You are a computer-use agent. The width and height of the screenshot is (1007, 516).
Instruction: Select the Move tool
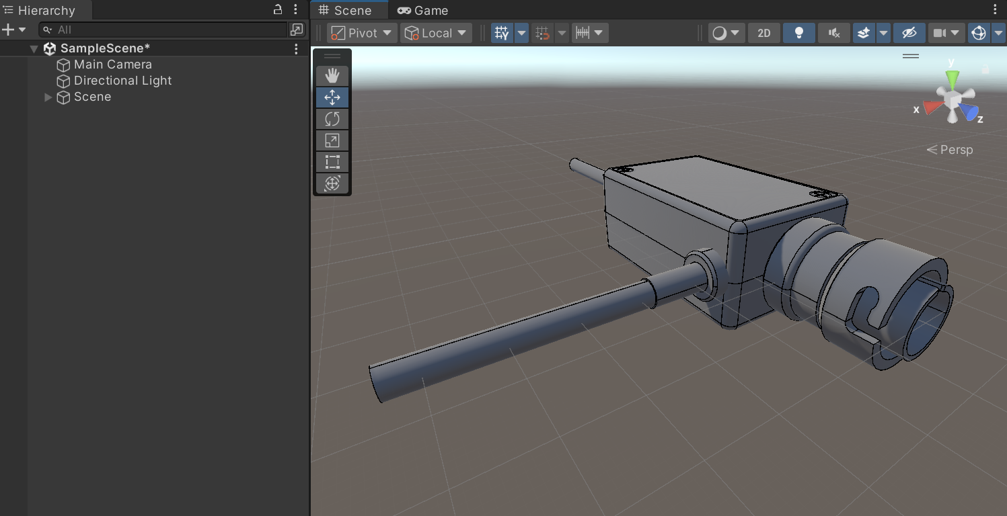click(332, 97)
